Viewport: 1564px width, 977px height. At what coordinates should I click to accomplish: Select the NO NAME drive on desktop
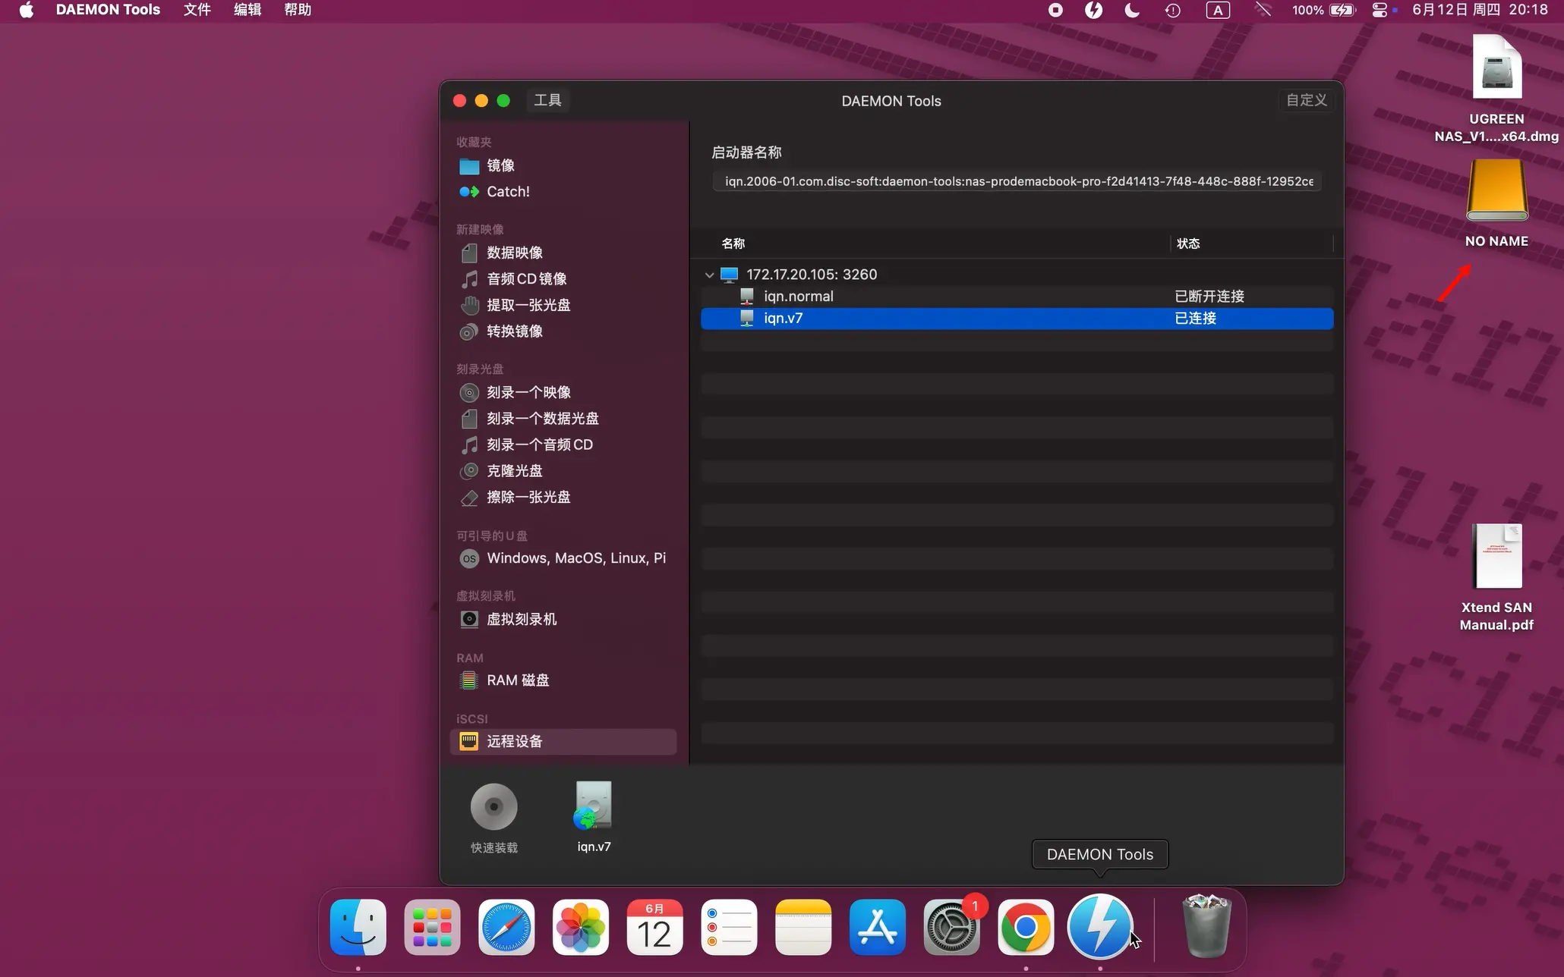(x=1496, y=203)
